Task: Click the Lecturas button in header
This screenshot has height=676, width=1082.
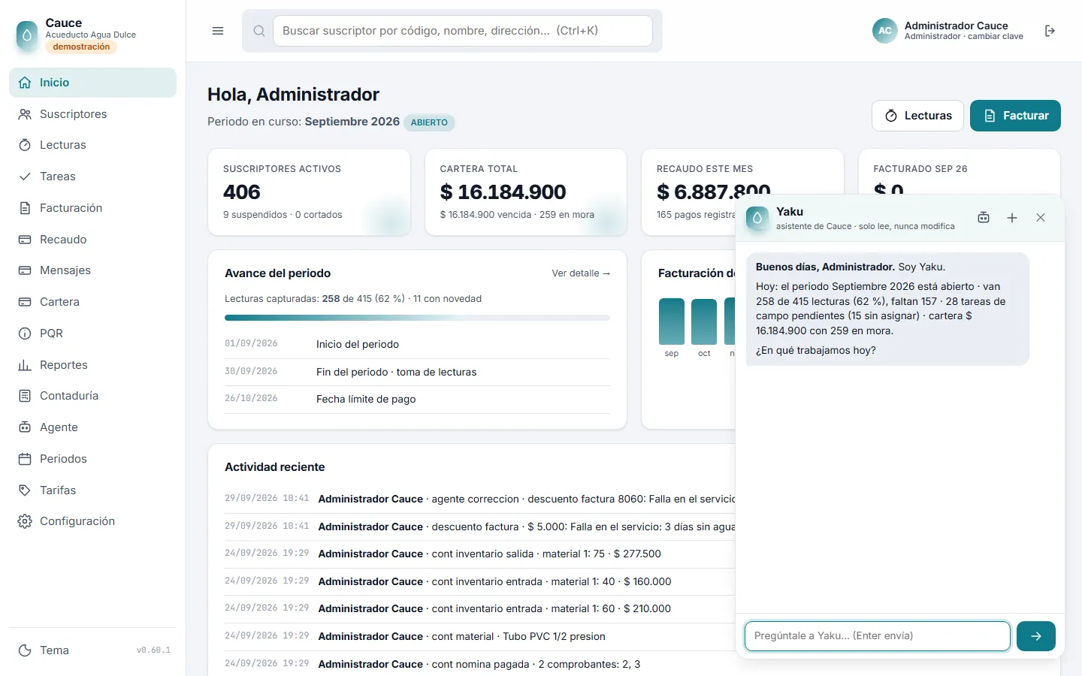Action: pyautogui.click(x=917, y=116)
